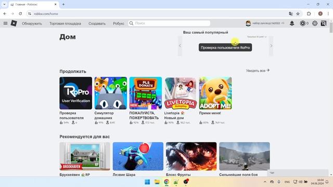This screenshot has height=187, width=333.
Task: Go back with browser back arrow
Action: coord(5,14)
